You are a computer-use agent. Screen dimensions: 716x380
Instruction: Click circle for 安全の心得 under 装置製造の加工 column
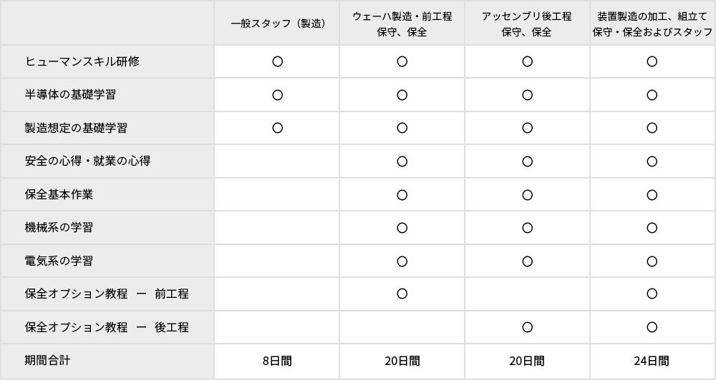coord(652,161)
